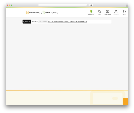Expand the chevron after 金券買取(売る)
Viewport: 134px width, 113px height.
point(42,13)
